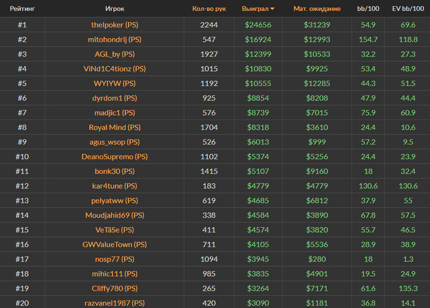Select kar4tune (PS) player link
This screenshot has height=308, width=430.
pyautogui.click(x=114, y=186)
